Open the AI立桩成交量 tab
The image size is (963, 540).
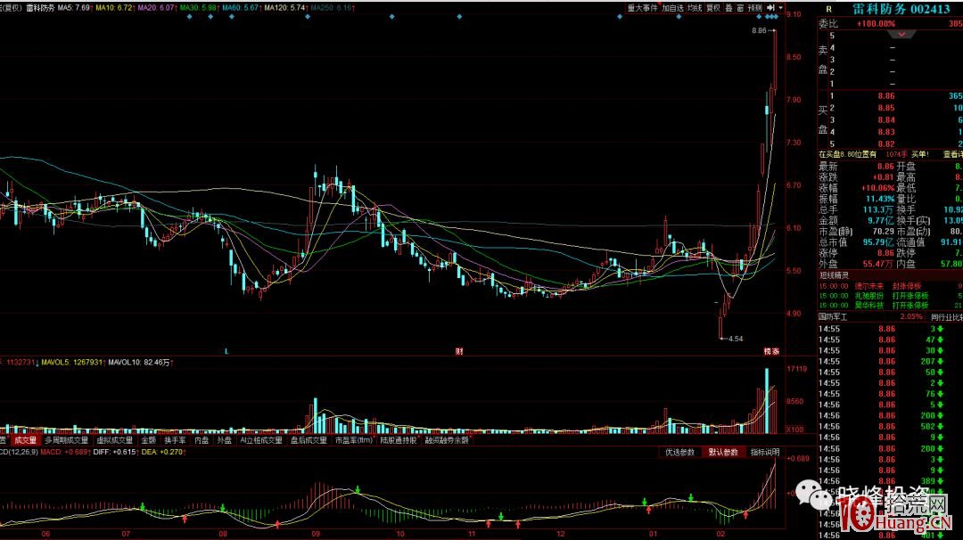click(261, 440)
